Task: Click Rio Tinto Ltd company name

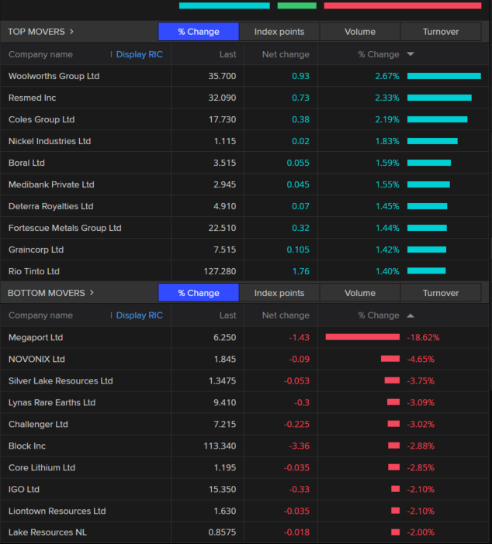Action: point(34,271)
